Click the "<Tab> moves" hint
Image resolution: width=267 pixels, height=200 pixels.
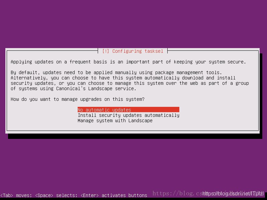pyautogui.click(x=16, y=195)
